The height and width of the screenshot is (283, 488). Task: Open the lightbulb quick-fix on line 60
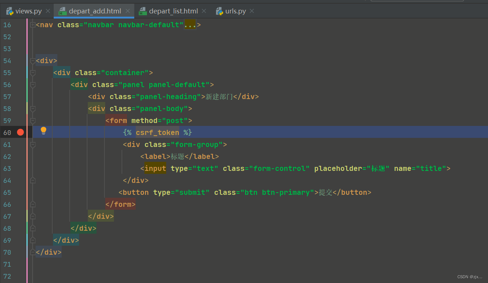[44, 131]
